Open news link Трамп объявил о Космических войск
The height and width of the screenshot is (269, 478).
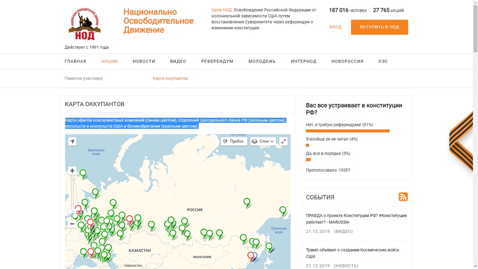coord(353,253)
